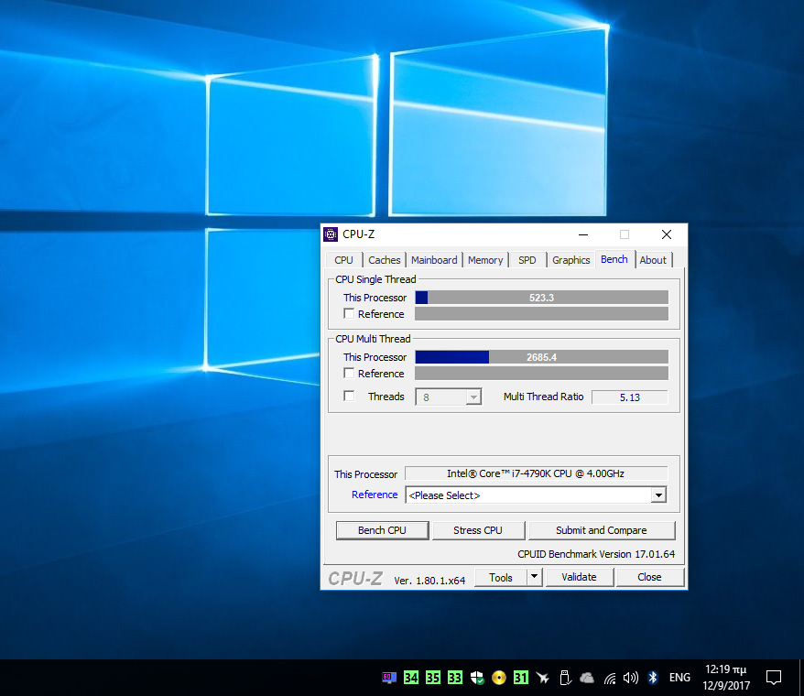Expand the Tools dropdown arrow
Viewport: 804px width, 696px height.
tap(534, 577)
